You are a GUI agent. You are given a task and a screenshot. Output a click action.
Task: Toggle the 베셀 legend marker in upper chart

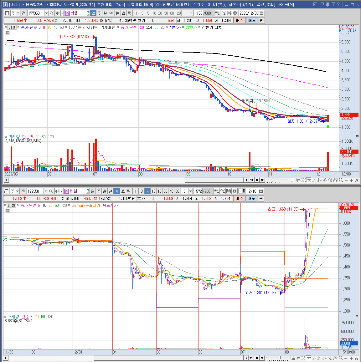click(x=6, y=28)
